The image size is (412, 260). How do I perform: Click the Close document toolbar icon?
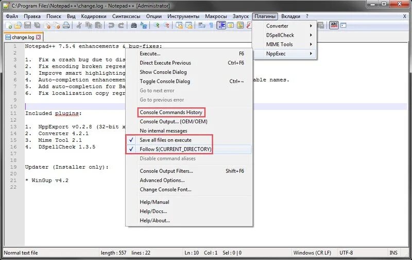pyautogui.click(x=47, y=25)
